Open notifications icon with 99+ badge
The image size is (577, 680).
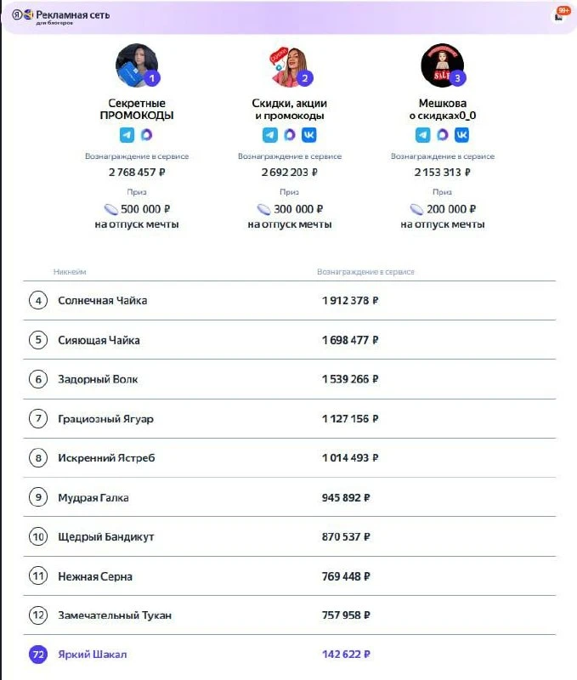tap(562, 14)
